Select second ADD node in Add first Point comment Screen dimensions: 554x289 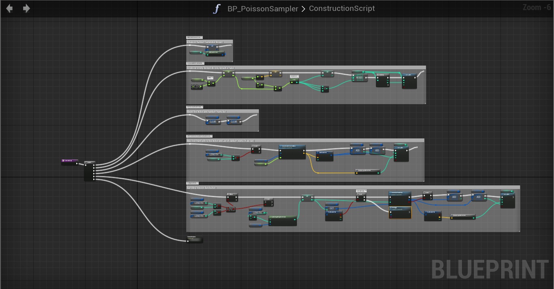(377, 150)
